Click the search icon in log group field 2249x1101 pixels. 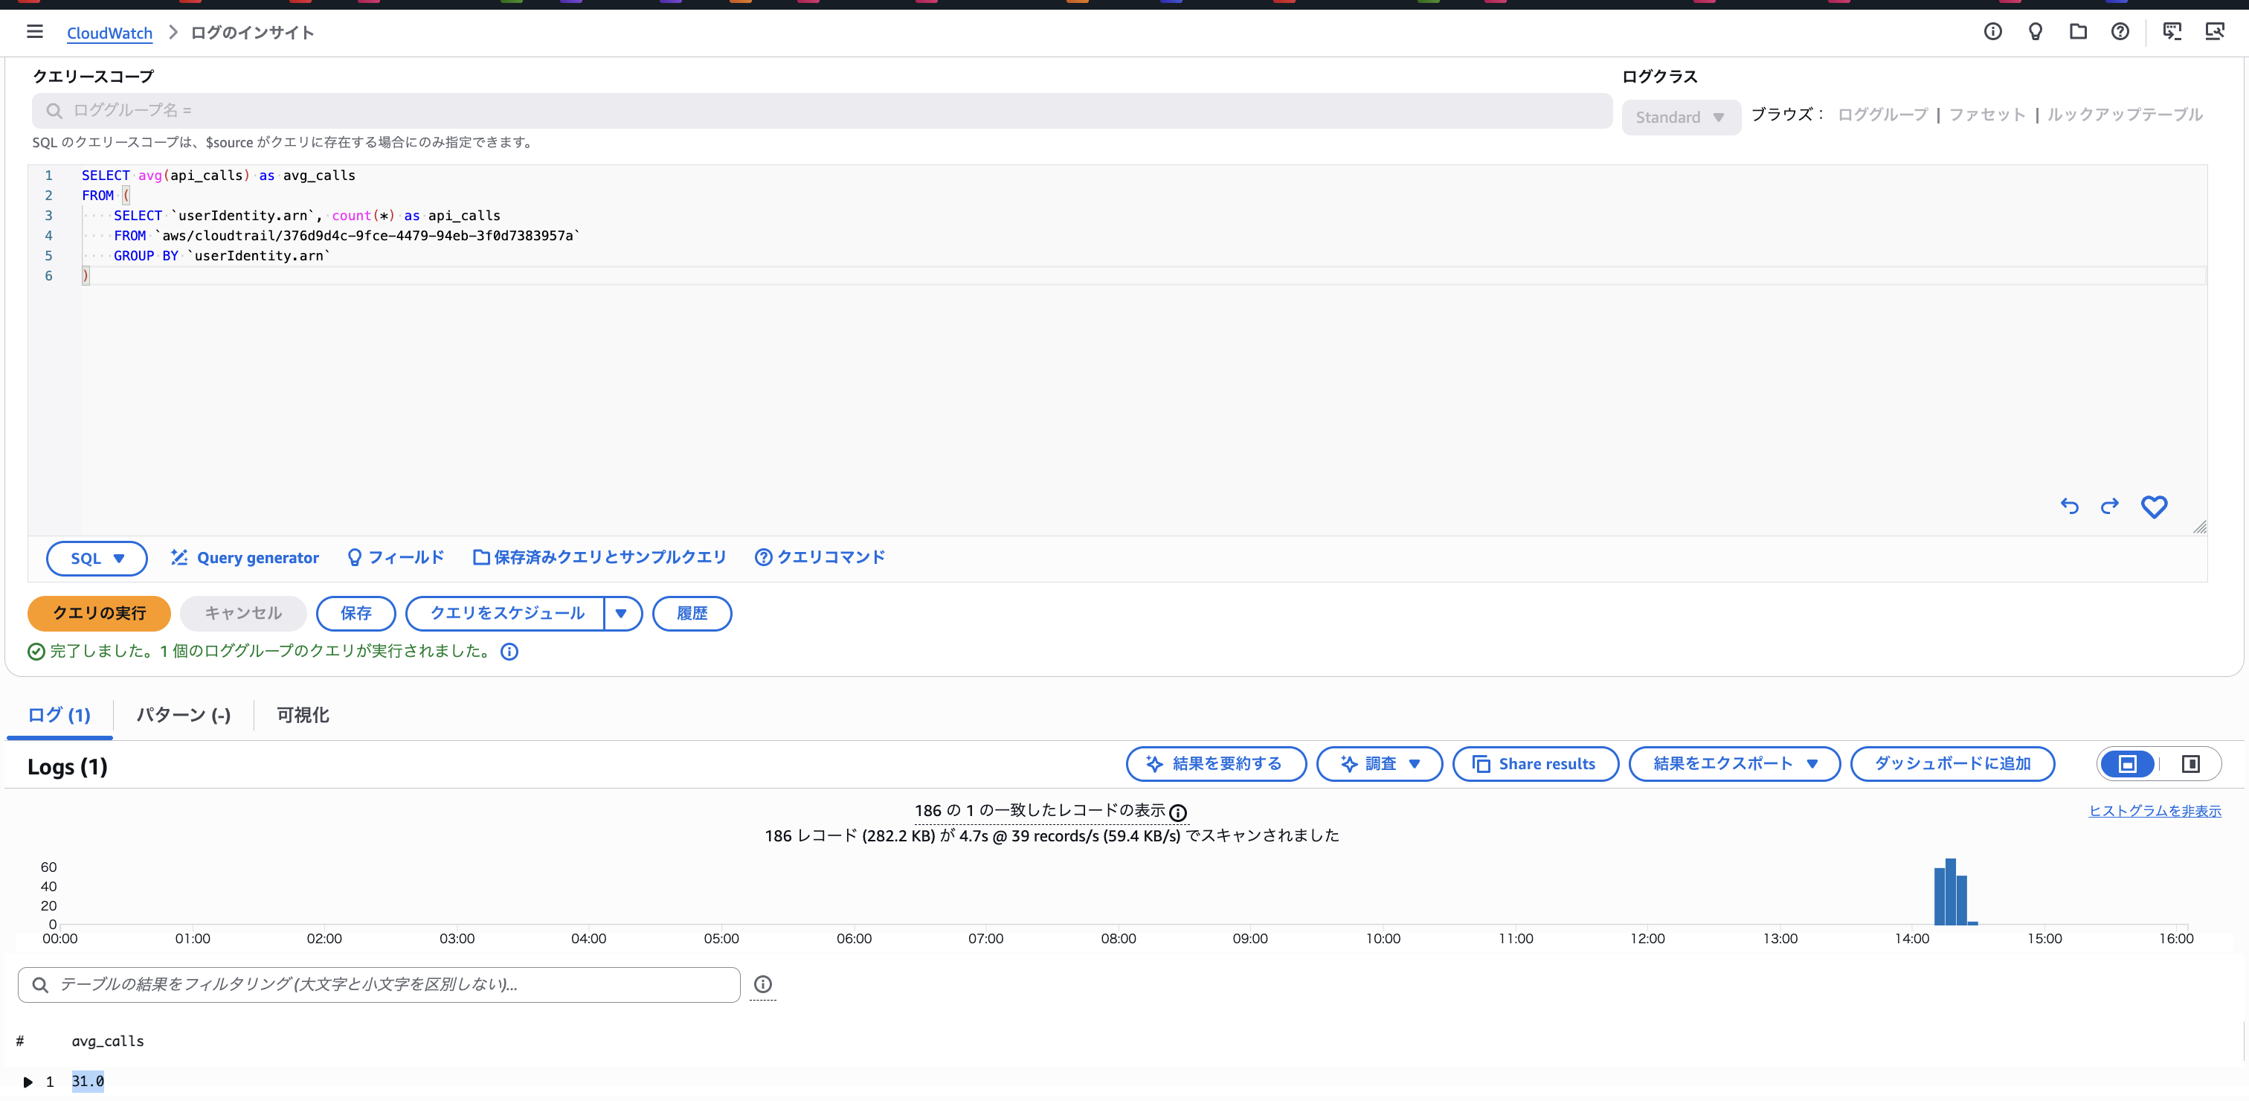click(54, 111)
